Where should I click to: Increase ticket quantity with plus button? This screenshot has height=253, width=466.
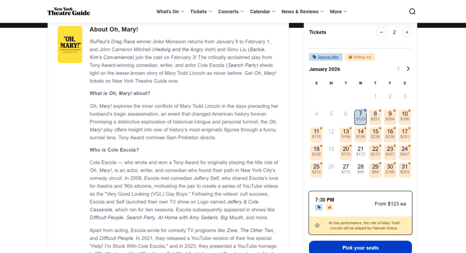tap(407, 32)
